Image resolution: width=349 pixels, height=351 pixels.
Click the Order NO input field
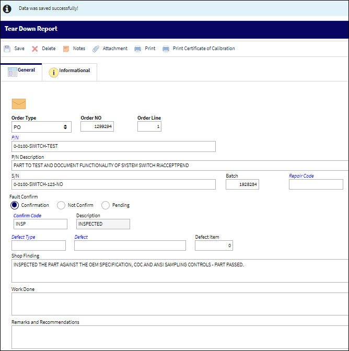pyautogui.click(x=97, y=126)
